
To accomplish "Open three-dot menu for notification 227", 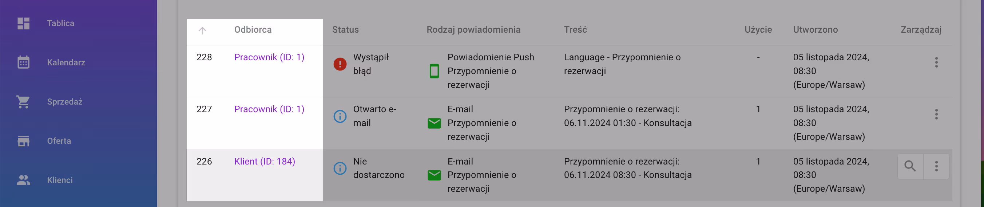I will pos(936,114).
